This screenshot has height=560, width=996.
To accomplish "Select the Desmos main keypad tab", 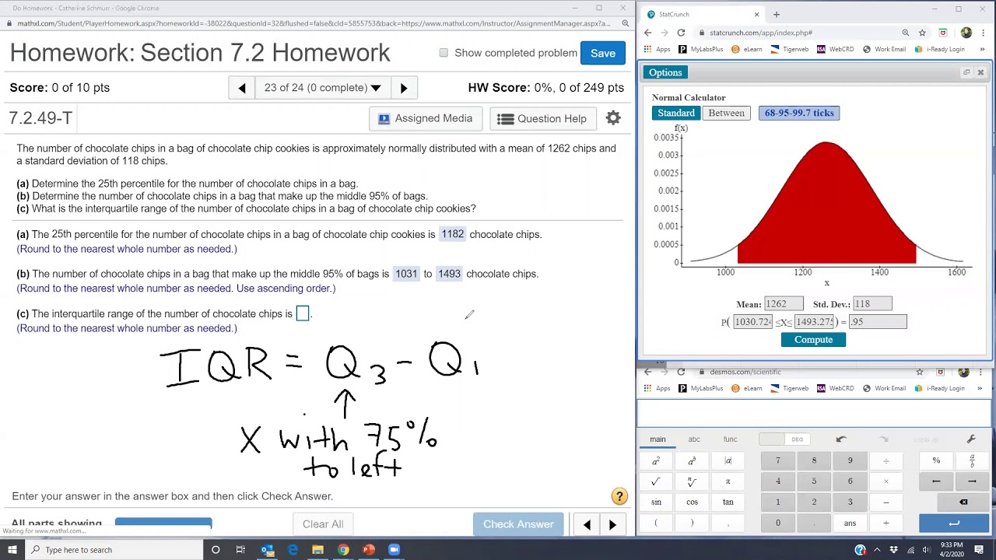I will tap(658, 439).
